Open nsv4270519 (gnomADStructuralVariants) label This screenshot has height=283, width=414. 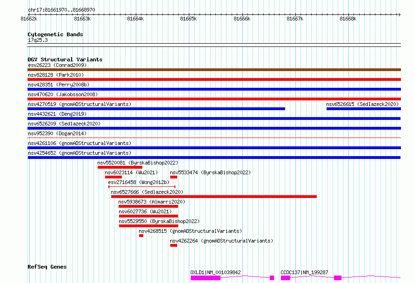[80, 104]
